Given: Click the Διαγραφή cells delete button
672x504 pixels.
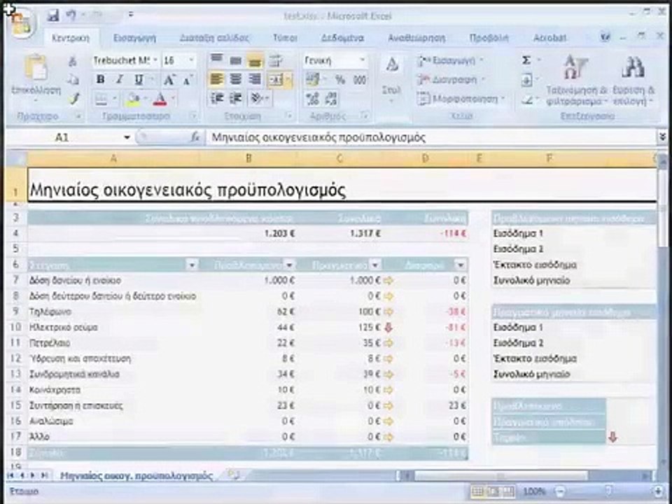Looking at the screenshot, I should pyautogui.click(x=451, y=80).
